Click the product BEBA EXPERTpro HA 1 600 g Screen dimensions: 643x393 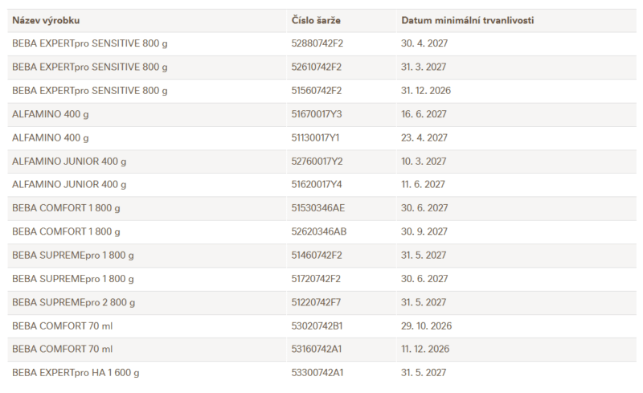[81, 373]
